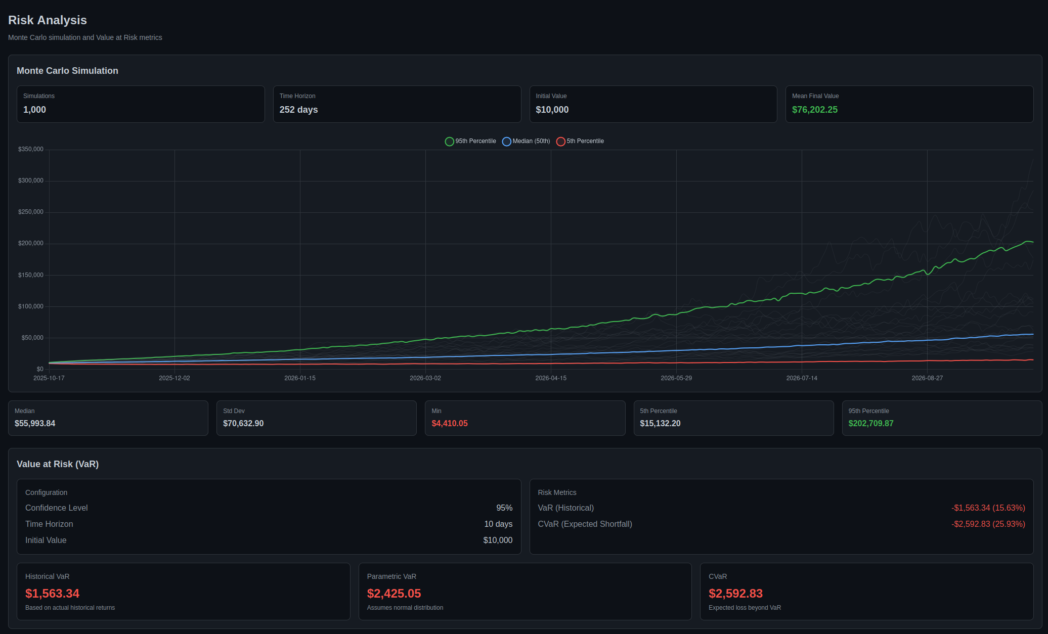Click the Initial Value $10,000 card

(653, 104)
